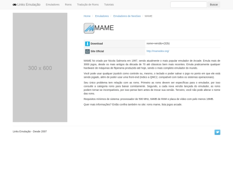The image size is (233, 175).
Task: Go to Links Emulação home brand
Action: tap(27, 5)
